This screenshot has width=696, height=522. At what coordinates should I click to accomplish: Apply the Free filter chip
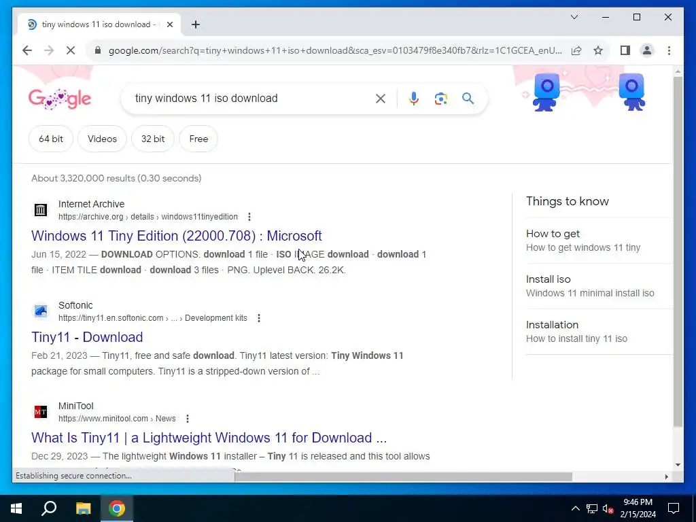pyautogui.click(x=198, y=139)
